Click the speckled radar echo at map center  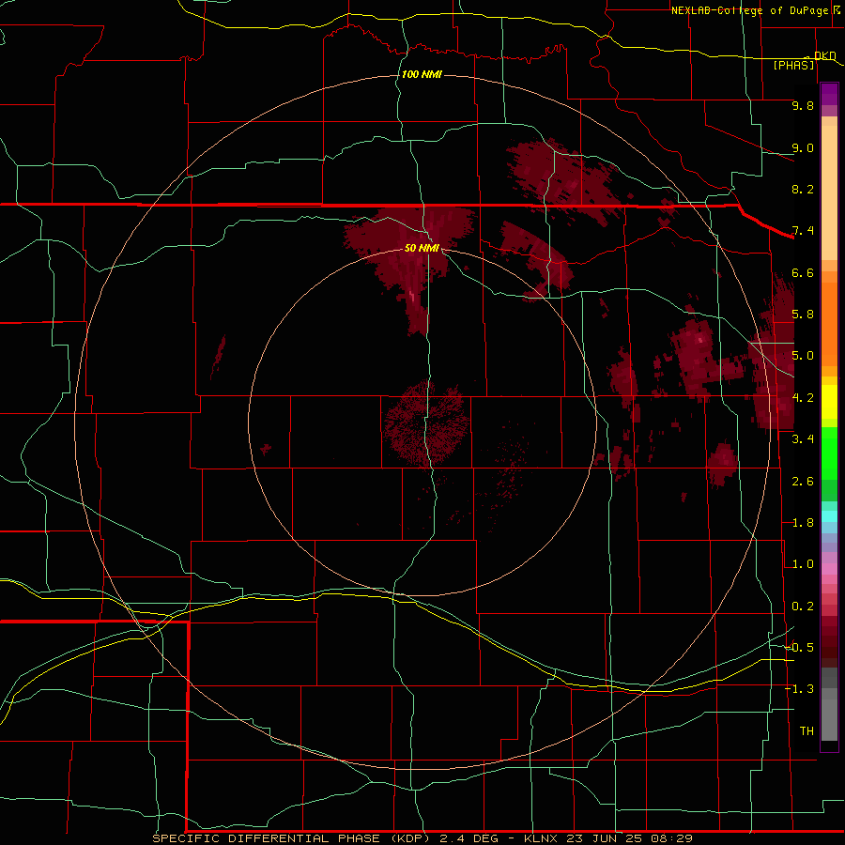tap(425, 423)
